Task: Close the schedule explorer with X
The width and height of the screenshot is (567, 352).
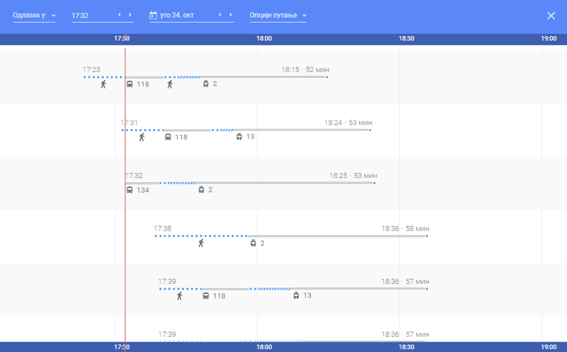Action: (x=551, y=16)
